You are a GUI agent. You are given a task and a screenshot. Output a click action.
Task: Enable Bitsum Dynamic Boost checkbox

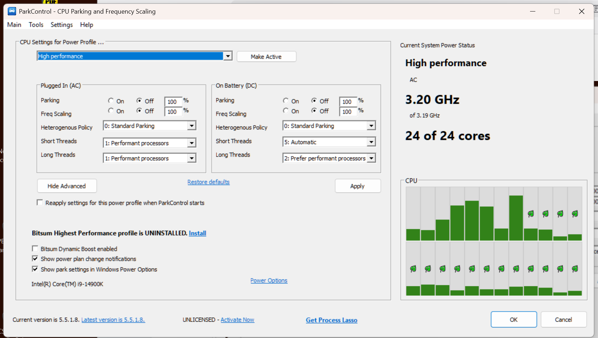click(35, 249)
